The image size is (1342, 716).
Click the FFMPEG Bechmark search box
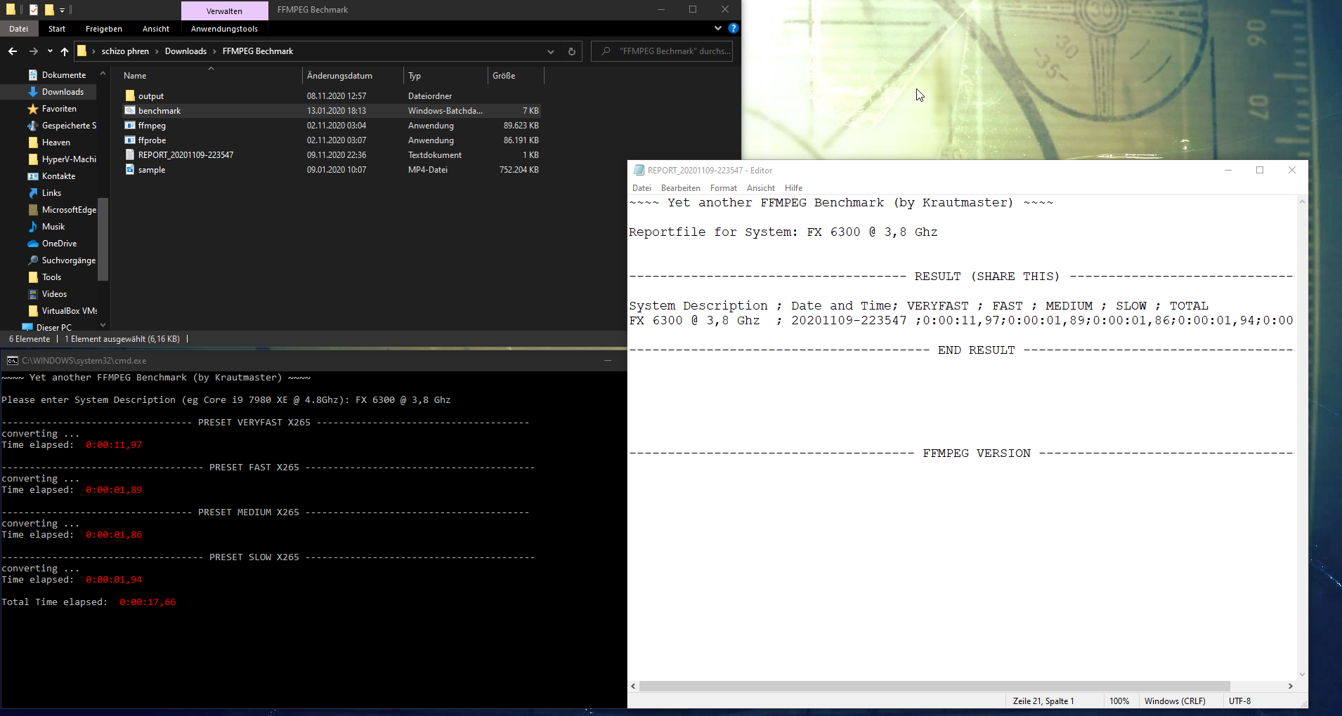tap(662, 51)
